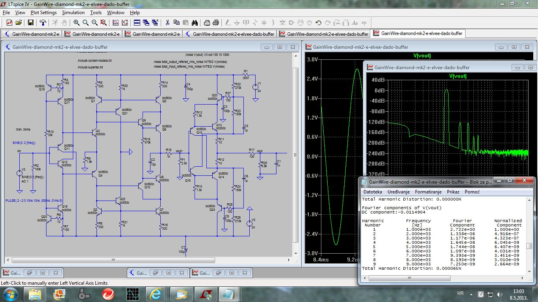
Task: Click the Cut scissors icon
Action: click(167, 23)
